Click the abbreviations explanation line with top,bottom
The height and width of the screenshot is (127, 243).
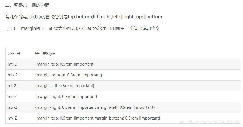tap(83, 17)
